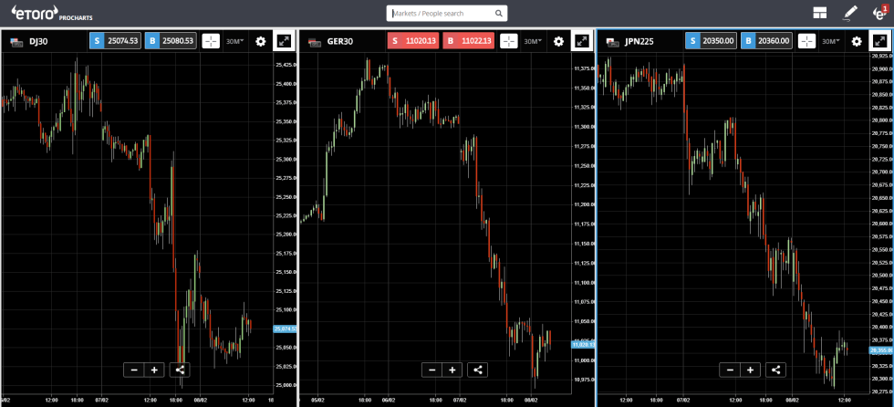Image resolution: width=894 pixels, height=407 pixels.
Task: Click the DJ30 Sell button 25074.53
Action: click(x=115, y=41)
